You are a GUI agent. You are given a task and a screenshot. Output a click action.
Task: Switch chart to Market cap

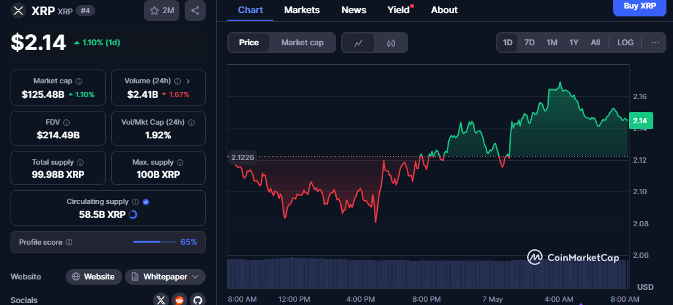[x=302, y=43]
